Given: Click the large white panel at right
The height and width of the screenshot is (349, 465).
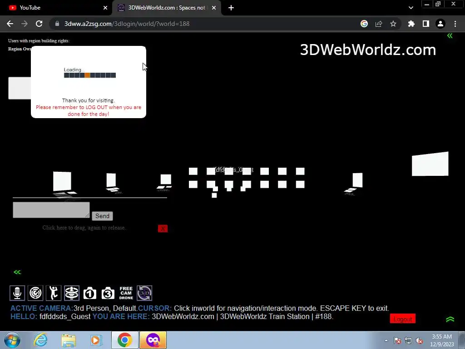Looking at the screenshot, I should click(430, 164).
